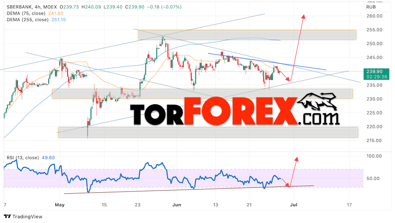Click the 225.00 price axis label
Screen dimensions: 395x223
(374, 113)
